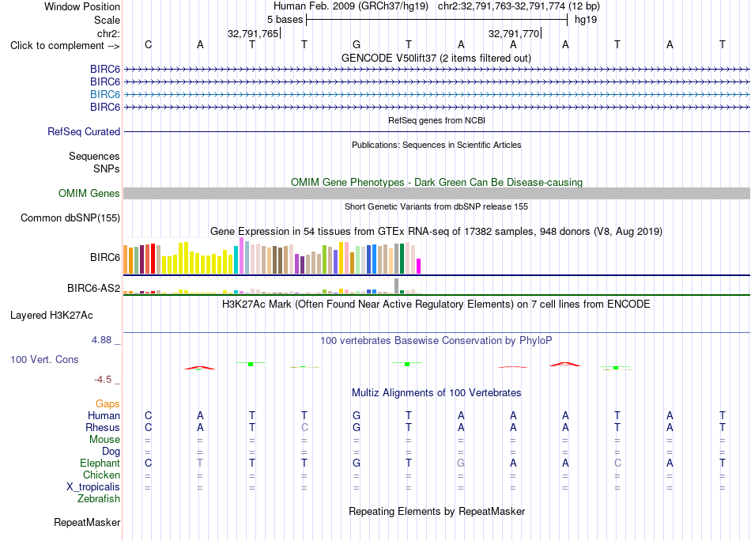Image resolution: width=751 pixels, height=541 pixels.
Task: Select the 'X_tropicalis' species row label
Action: (x=93, y=487)
